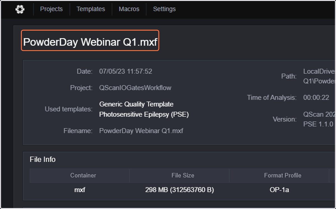Click the QScanIOGatesWorkflow project name

[x=135, y=88]
